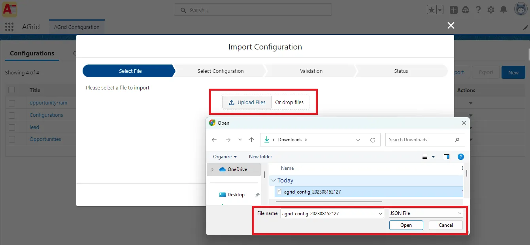This screenshot has width=530, height=245.
Task: Check the checkbox next to lead
Action: point(11,127)
